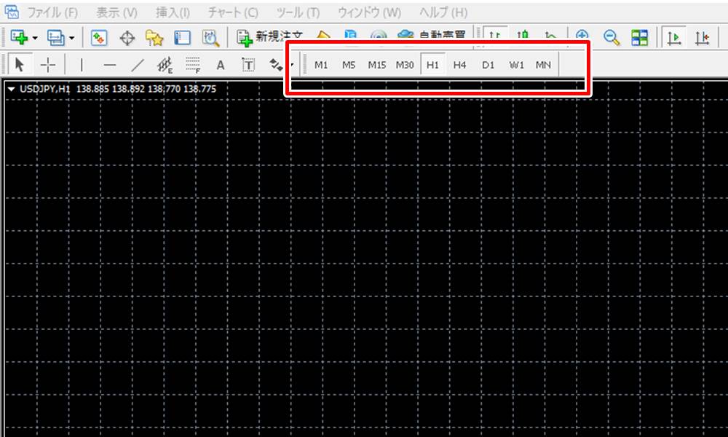Viewport: 728px width, 437px height.
Task: Switch the chart to M15 timeframe
Action: (x=376, y=65)
